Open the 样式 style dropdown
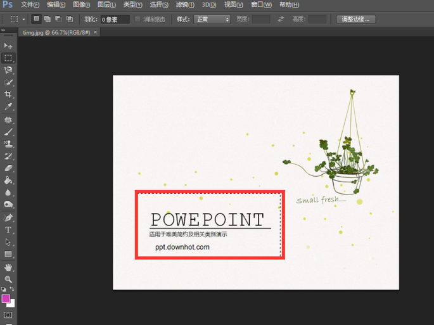Screen dimensions: 434x325 point(212,20)
